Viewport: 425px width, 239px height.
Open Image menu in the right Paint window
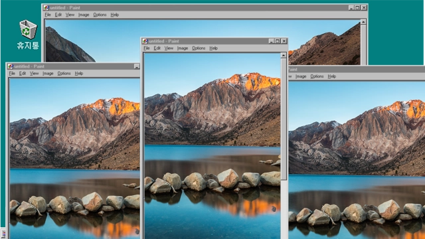pos(301,76)
